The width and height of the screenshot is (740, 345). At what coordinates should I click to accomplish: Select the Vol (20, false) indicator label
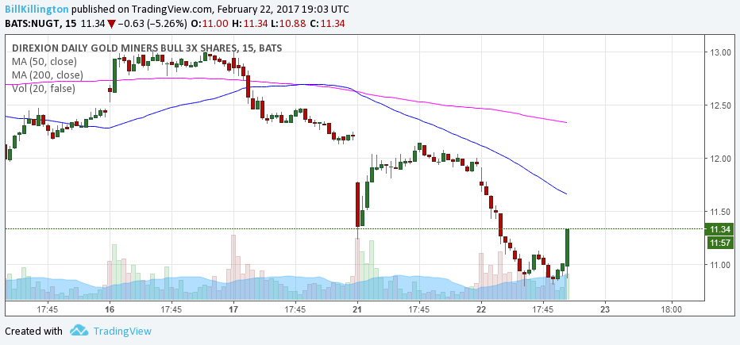pos(44,88)
